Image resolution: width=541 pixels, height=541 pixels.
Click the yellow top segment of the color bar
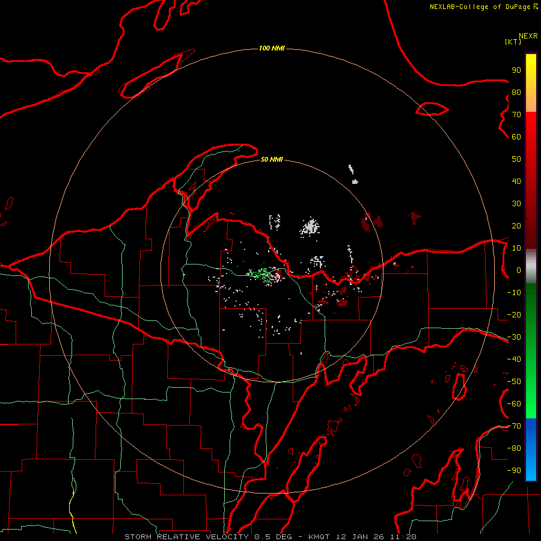(x=531, y=83)
